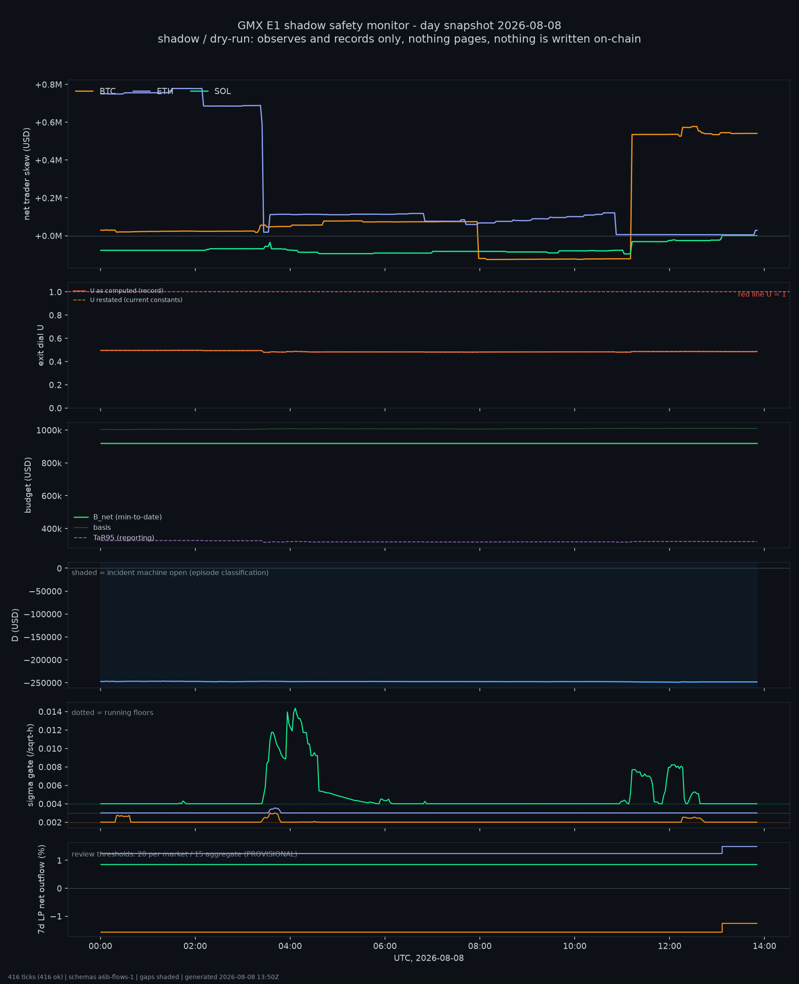Click the '−150000' D axis tick label
Screen dimensions: 799x984
[x=43, y=637]
